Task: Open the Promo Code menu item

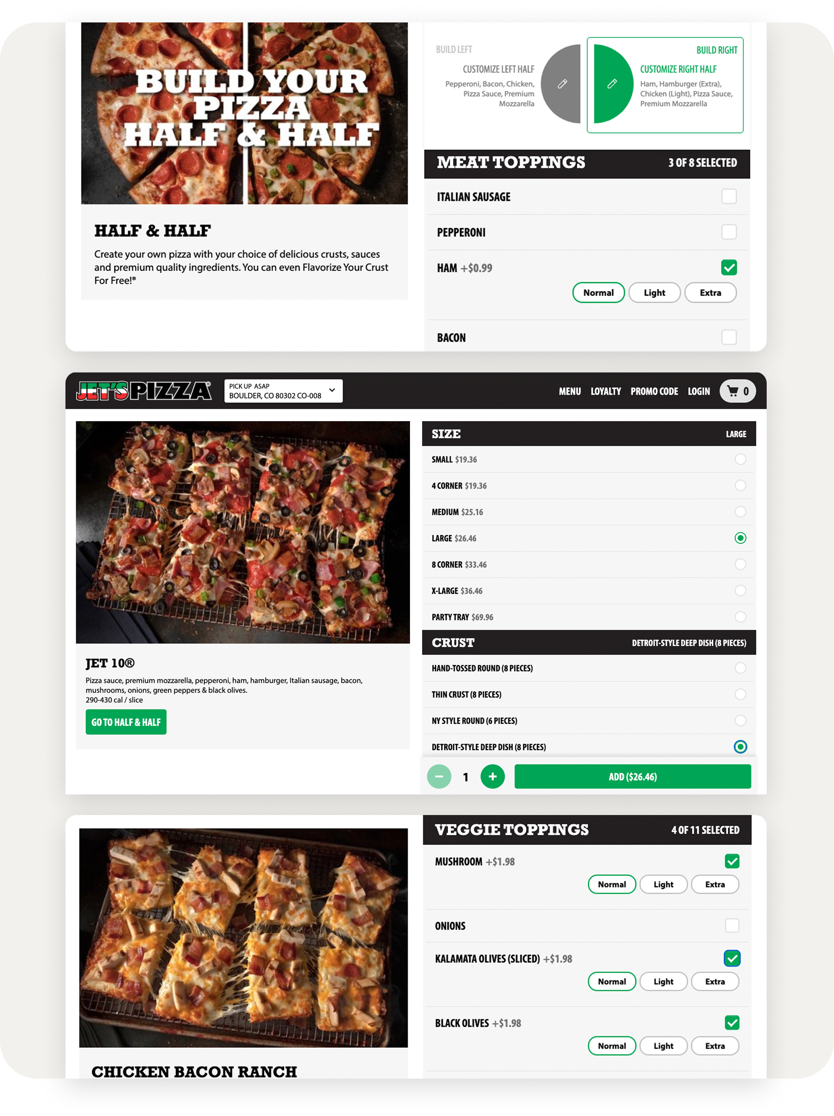Action: (654, 391)
